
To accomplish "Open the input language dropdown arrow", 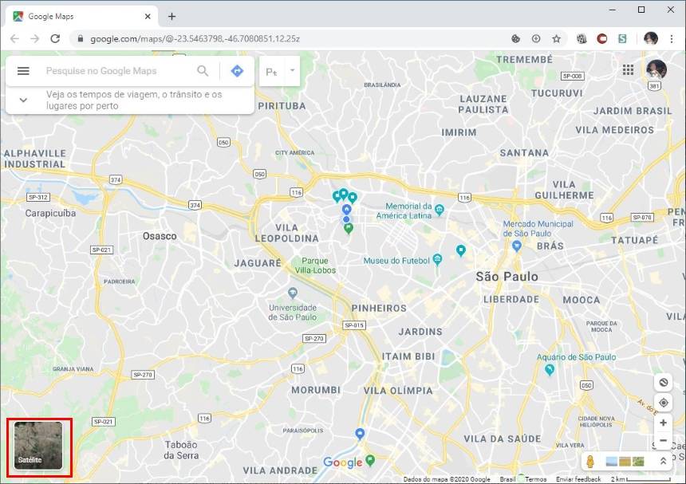I will (x=292, y=70).
